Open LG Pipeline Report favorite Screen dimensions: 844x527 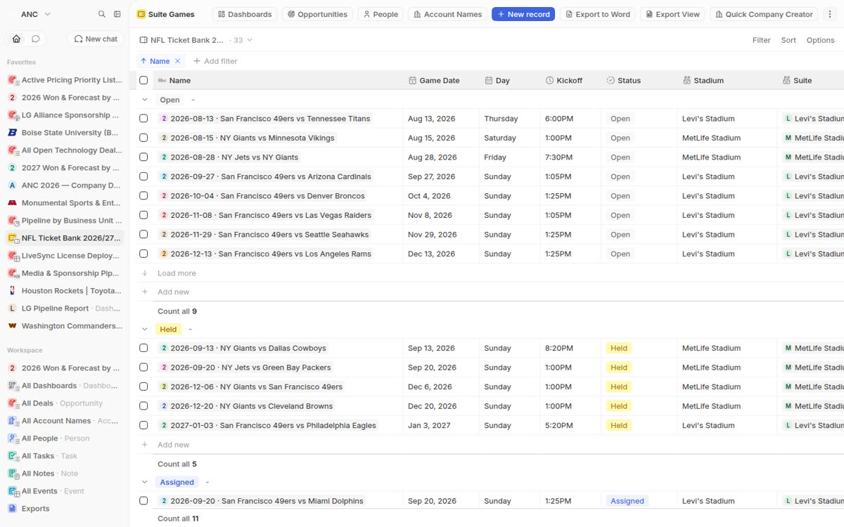tap(65, 308)
